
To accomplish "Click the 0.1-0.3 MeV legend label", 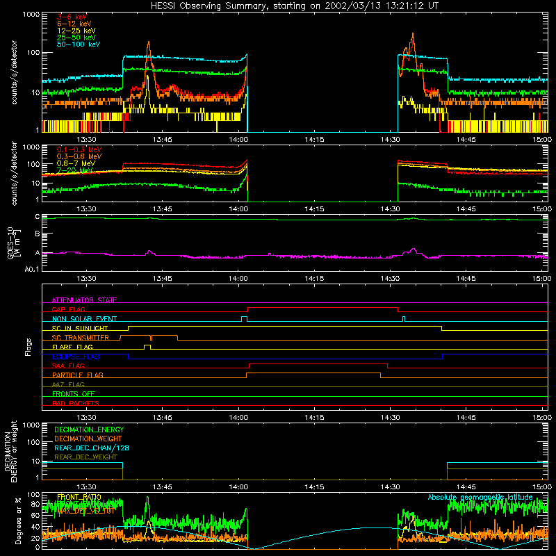I will click(79, 149).
